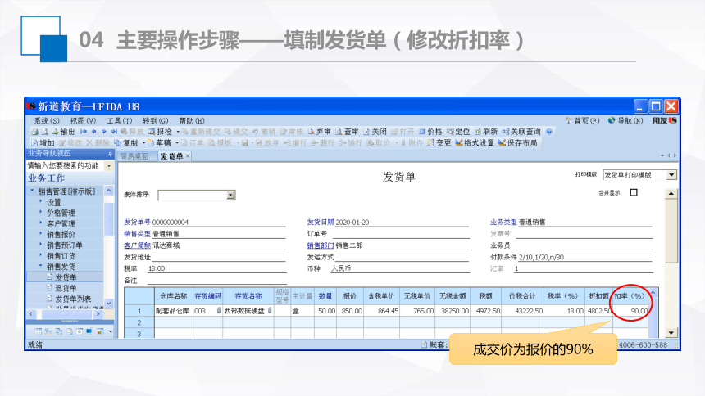Collapse the 销售发货 tree node
The width and height of the screenshot is (705, 396).
pos(40,266)
